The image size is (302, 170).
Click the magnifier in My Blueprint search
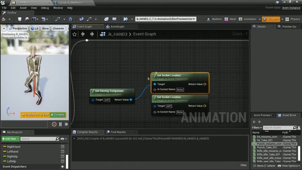point(57,139)
